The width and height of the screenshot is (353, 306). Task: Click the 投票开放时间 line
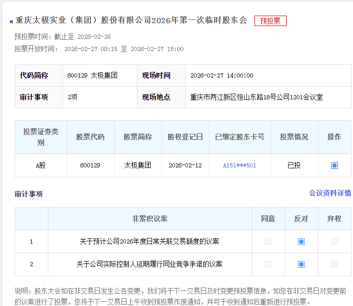[x=99, y=49]
